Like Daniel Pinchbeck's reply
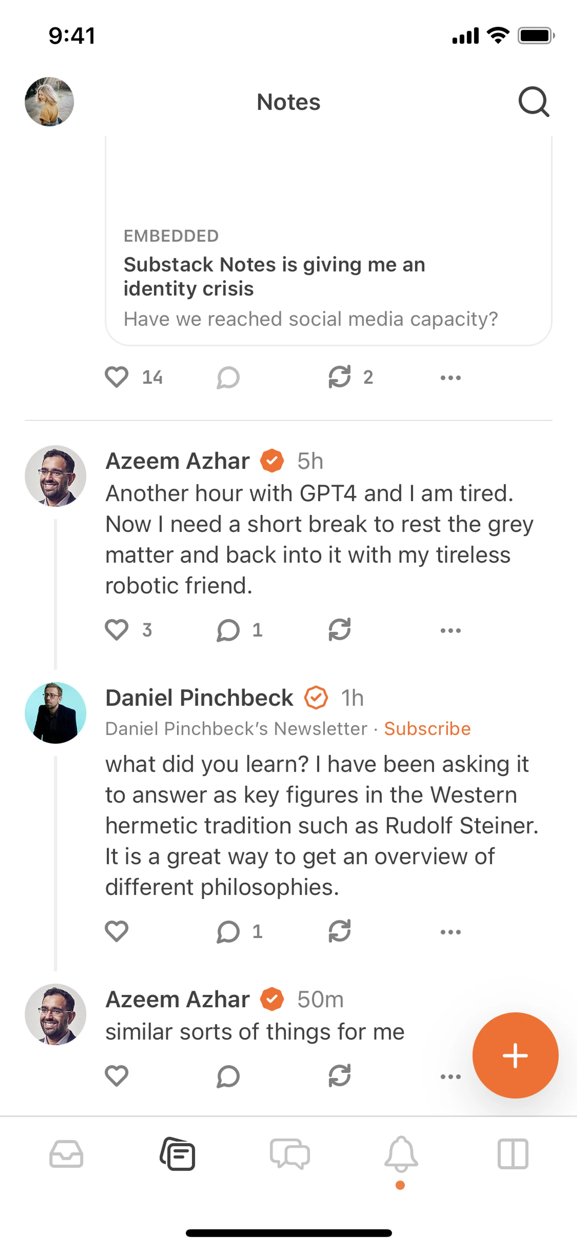This screenshot has height=1249, width=577. point(117,931)
